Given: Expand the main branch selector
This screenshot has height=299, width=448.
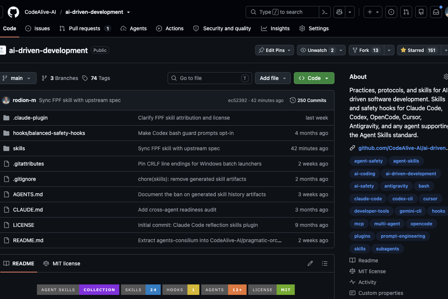Looking at the screenshot, I should pyautogui.click(x=17, y=78).
